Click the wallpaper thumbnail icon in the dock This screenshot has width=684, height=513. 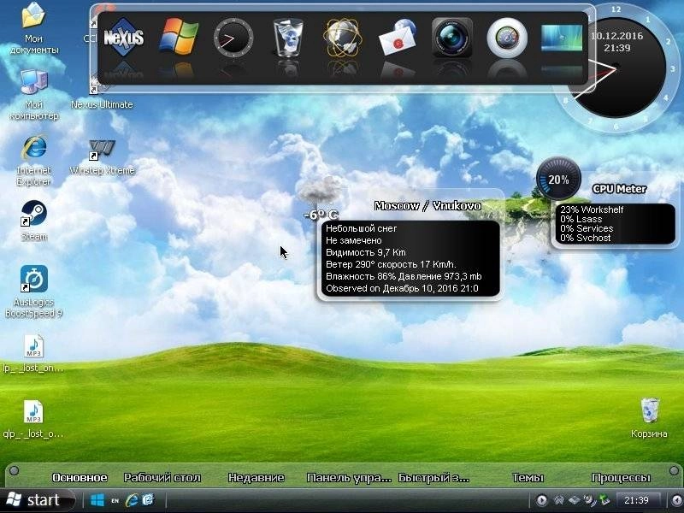coord(562,38)
